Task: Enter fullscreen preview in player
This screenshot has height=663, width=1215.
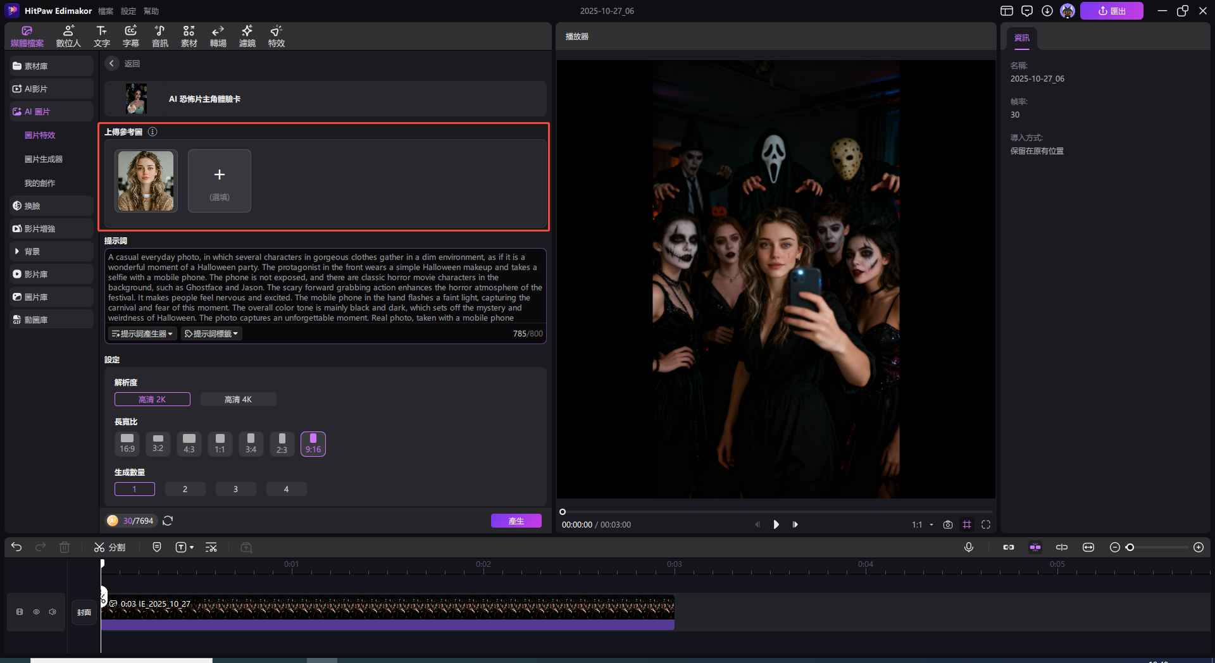Action: pyautogui.click(x=985, y=524)
